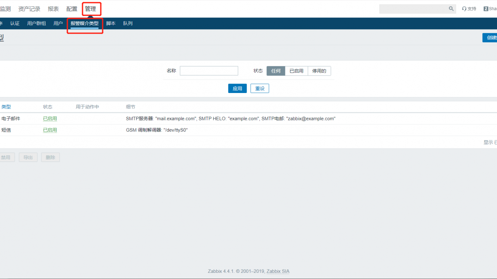Viewport: 497px width, 279px height.
Task: Switch to the 队列 submenu tab
Action: click(x=128, y=23)
